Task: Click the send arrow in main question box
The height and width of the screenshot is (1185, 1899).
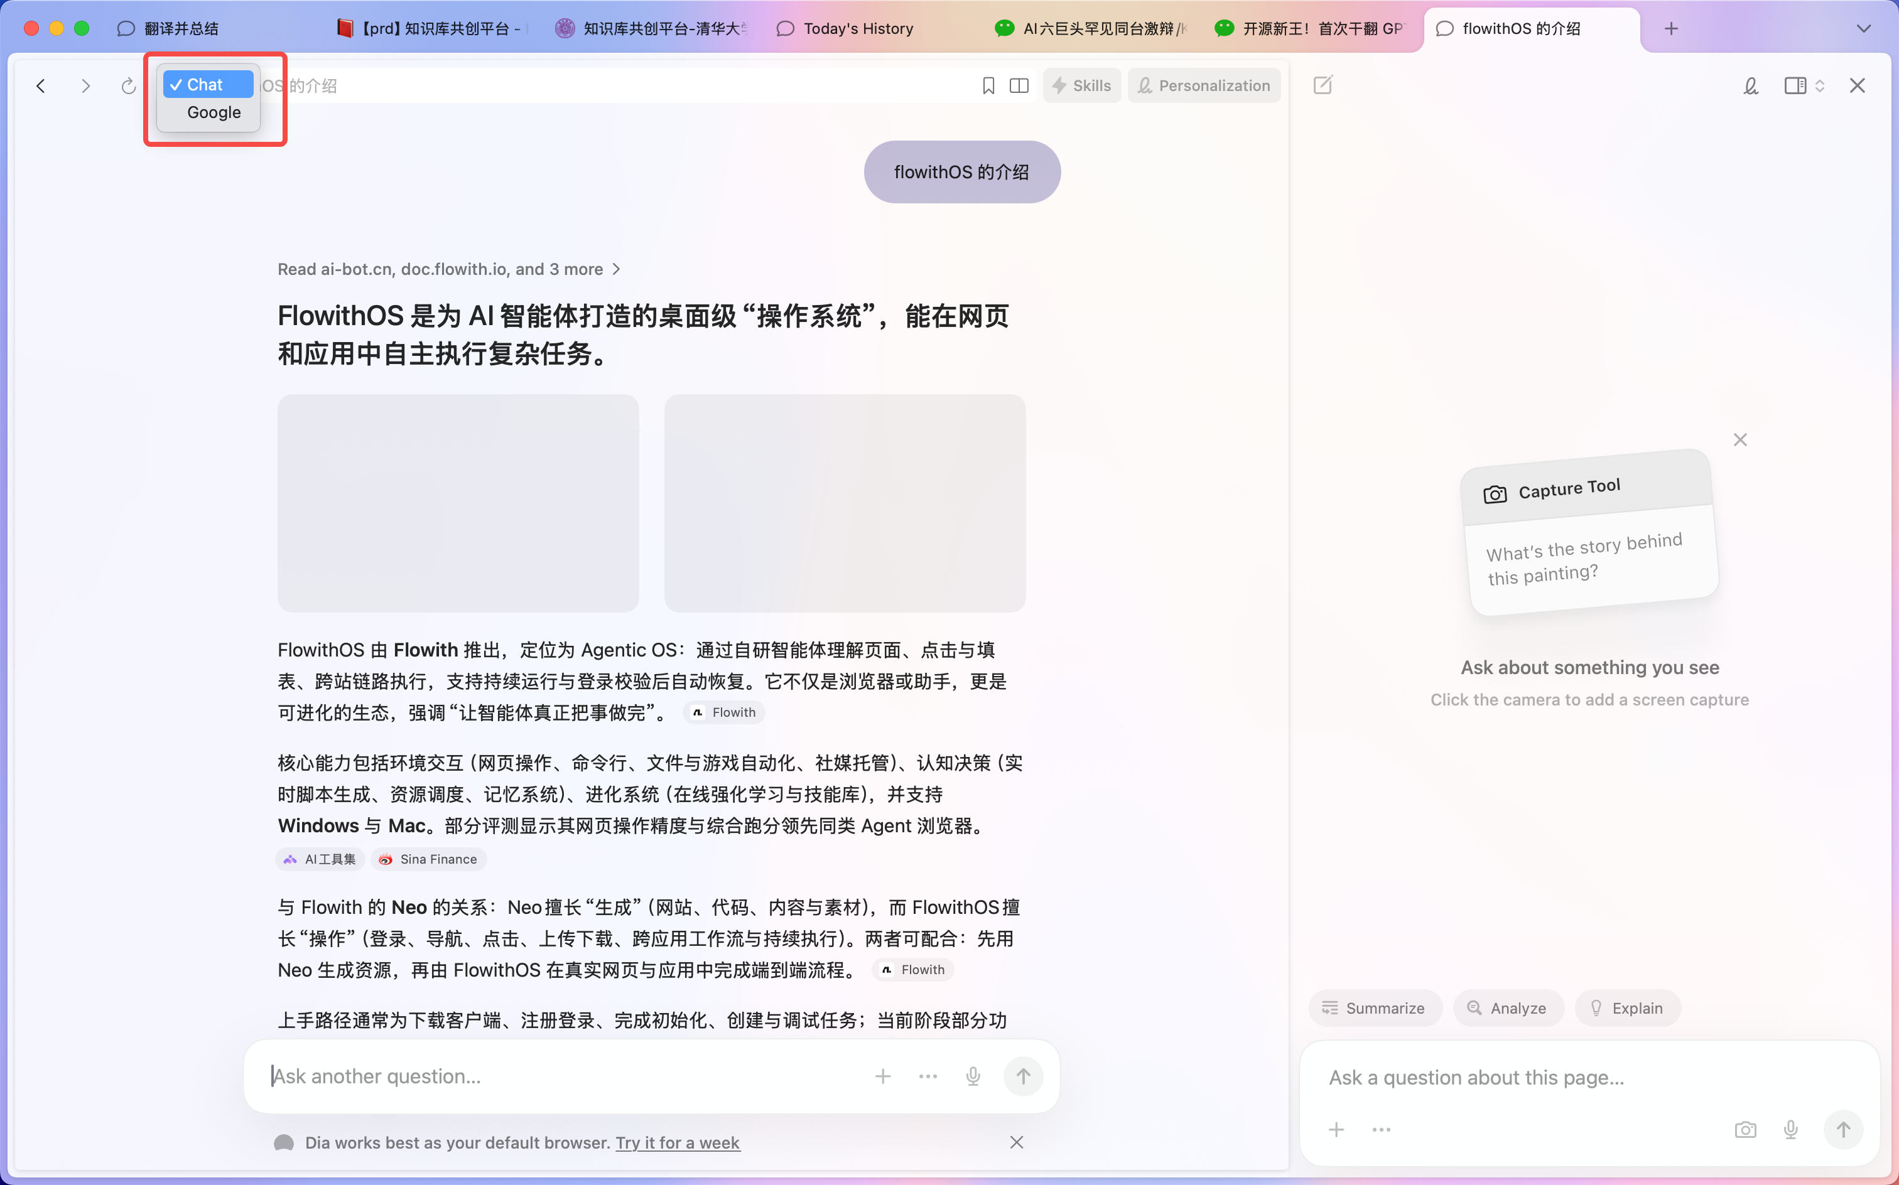Action: [1022, 1076]
